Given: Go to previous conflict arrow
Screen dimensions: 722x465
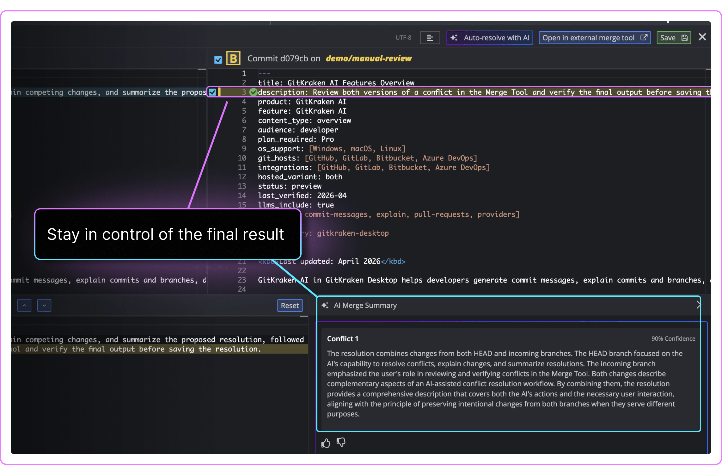Looking at the screenshot, I should [24, 306].
